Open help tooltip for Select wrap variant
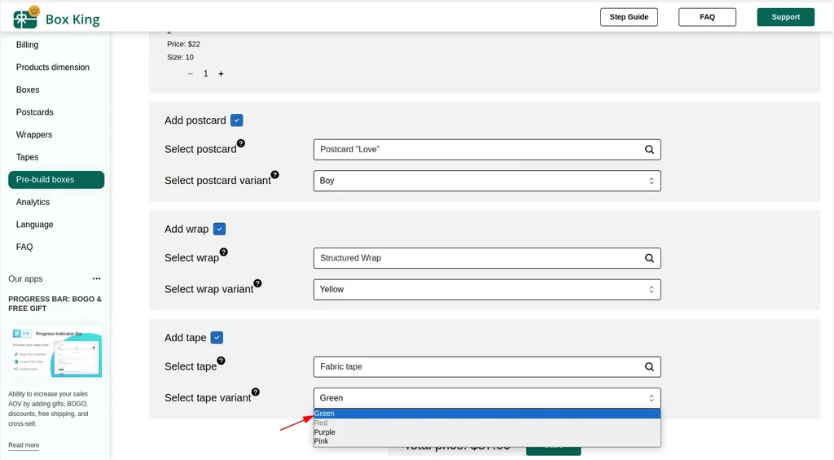This screenshot has width=834, height=460. (257, 283)
